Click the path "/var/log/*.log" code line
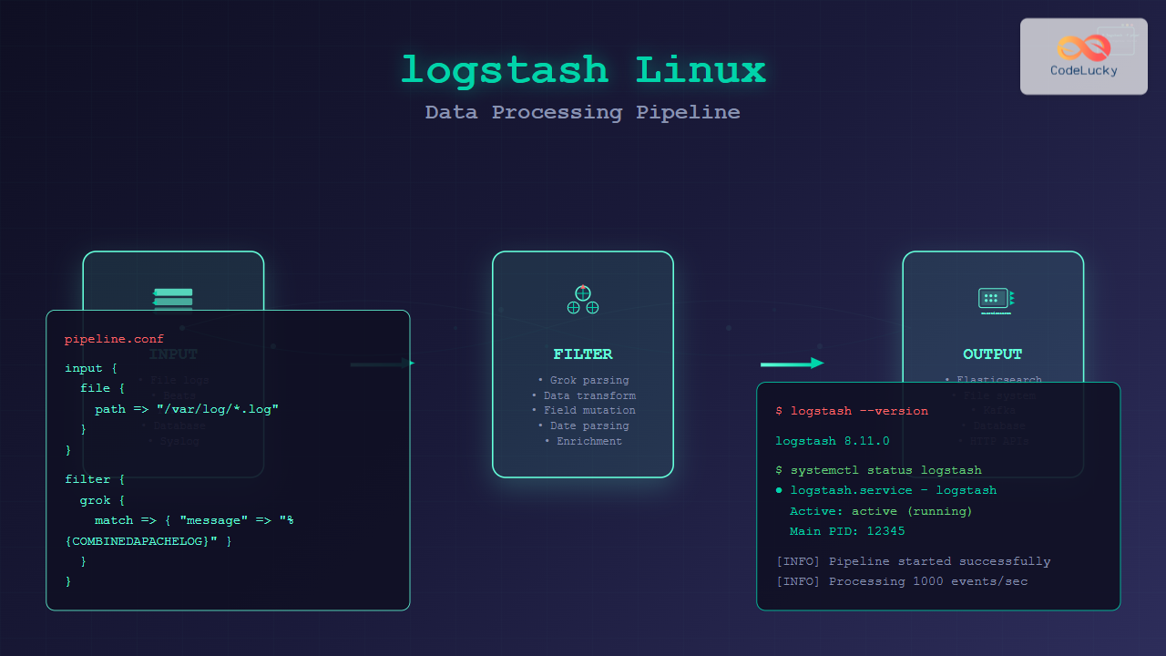 point(186,409)
